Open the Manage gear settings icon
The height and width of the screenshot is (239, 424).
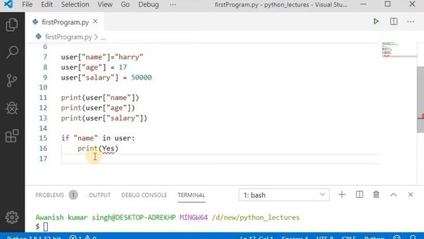tap(12, 217)
